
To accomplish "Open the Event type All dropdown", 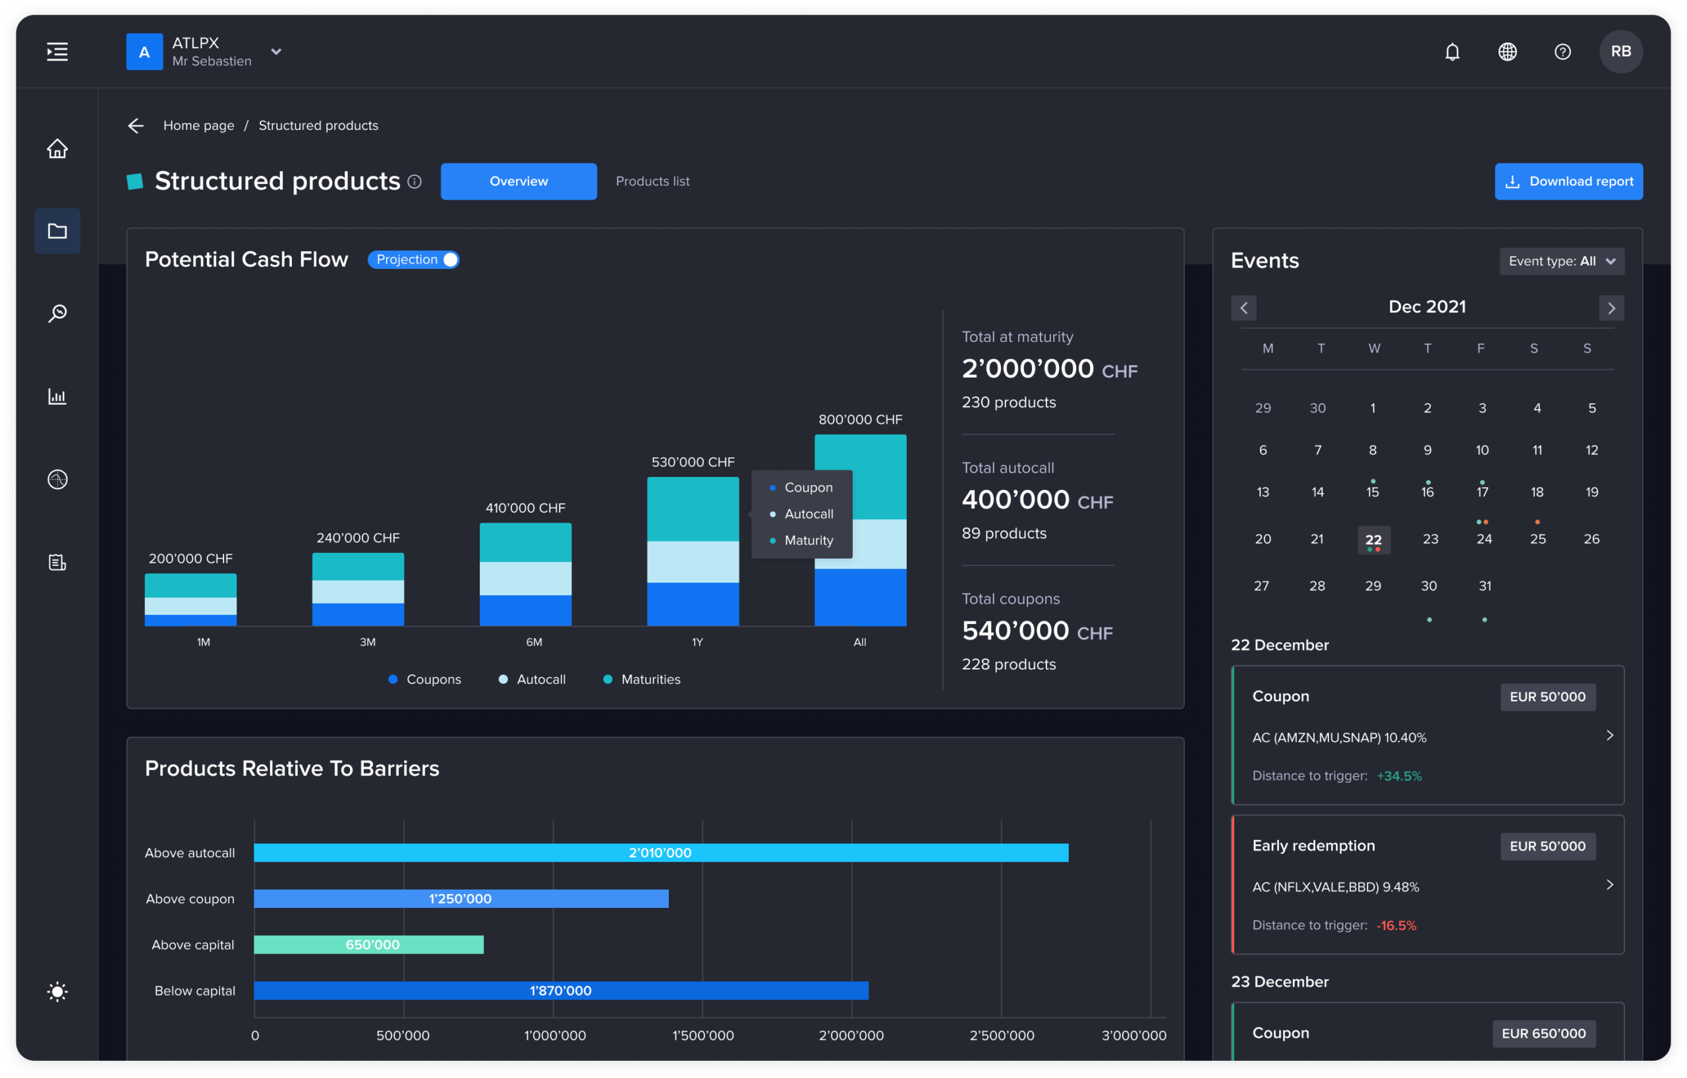I will (x=1562, y=262).
